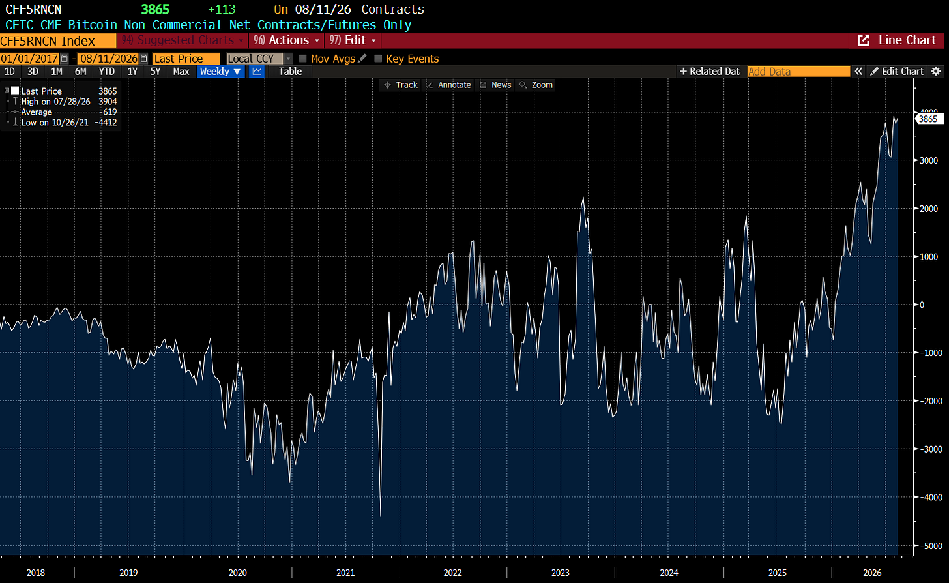This screenshot has width=949, height=583.
Task: Activate the Zoom magnifier tool
Action: [536, 85]
